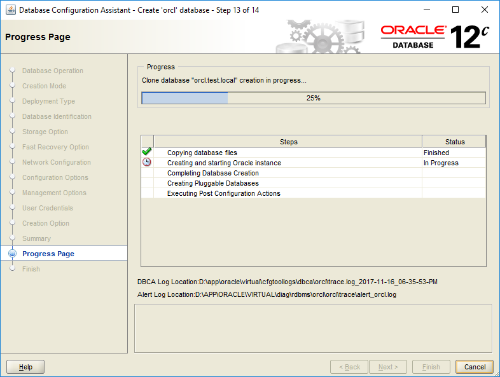Select Creation Mode step in sidebar
The height and width of the screenshot is (377, 500).
[x=44, y=86]
